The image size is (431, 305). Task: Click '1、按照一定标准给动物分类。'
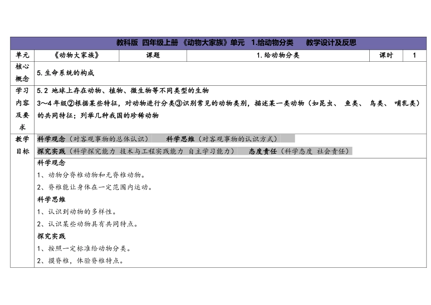(84, 248)
